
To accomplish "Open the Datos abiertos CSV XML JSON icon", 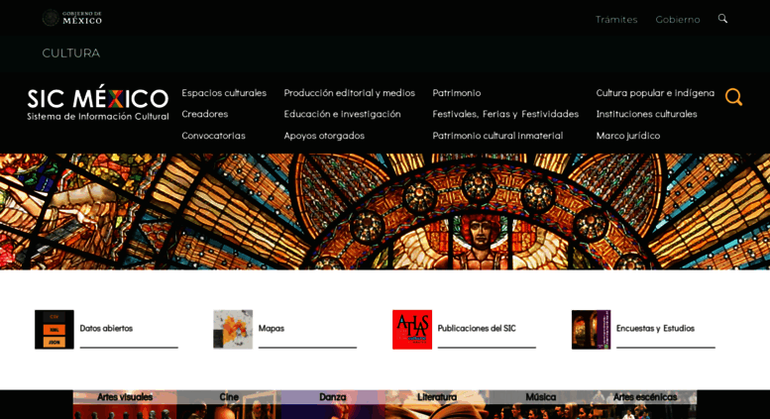I will tap(55, 329).
